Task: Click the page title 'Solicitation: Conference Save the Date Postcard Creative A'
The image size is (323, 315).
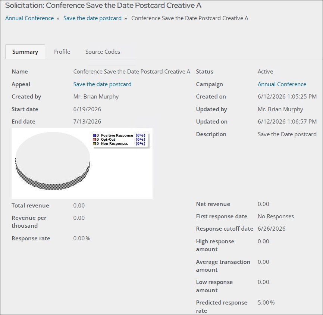Action: [103, 5]
